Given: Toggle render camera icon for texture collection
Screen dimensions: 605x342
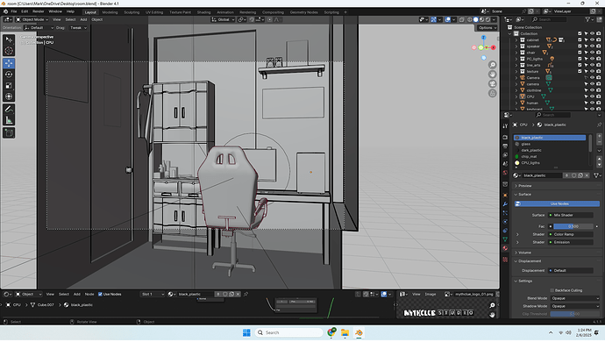Looking at the screenshot, I should [599, 71].
